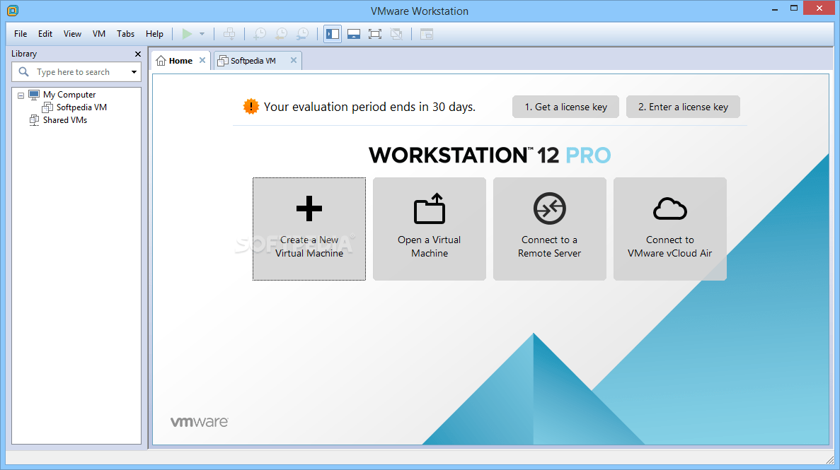Toggle the thumbnail bar view button
This screenshot has width=840, height=470.
click(354, 34)
